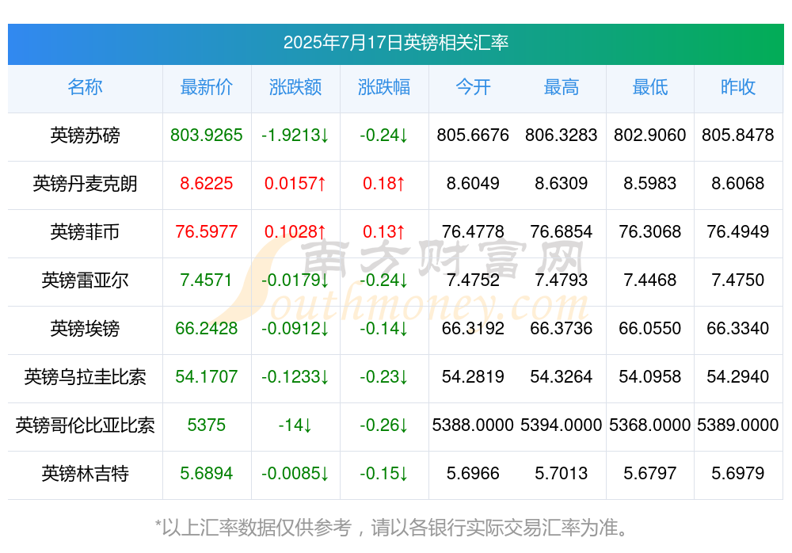Click opening value 8.6049

[473, 184]
